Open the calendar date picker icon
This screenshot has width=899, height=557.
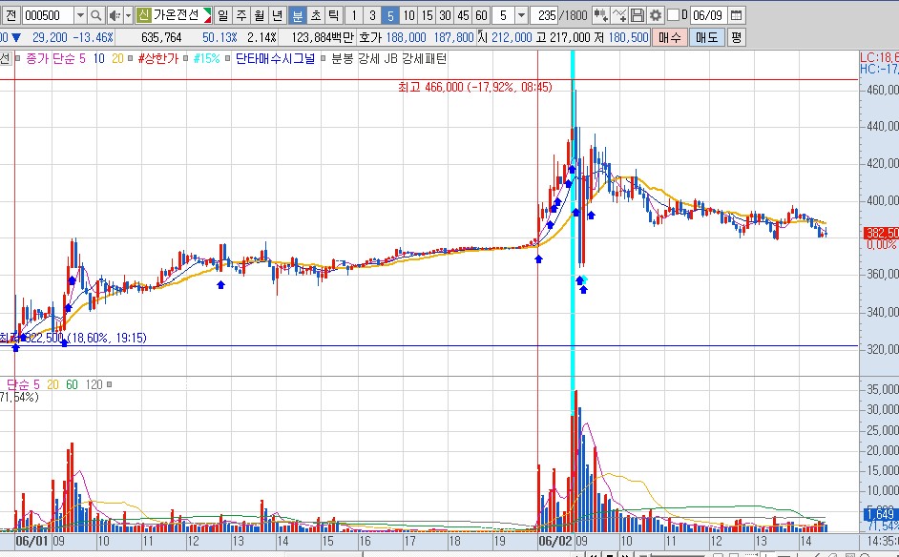(737, 15)
